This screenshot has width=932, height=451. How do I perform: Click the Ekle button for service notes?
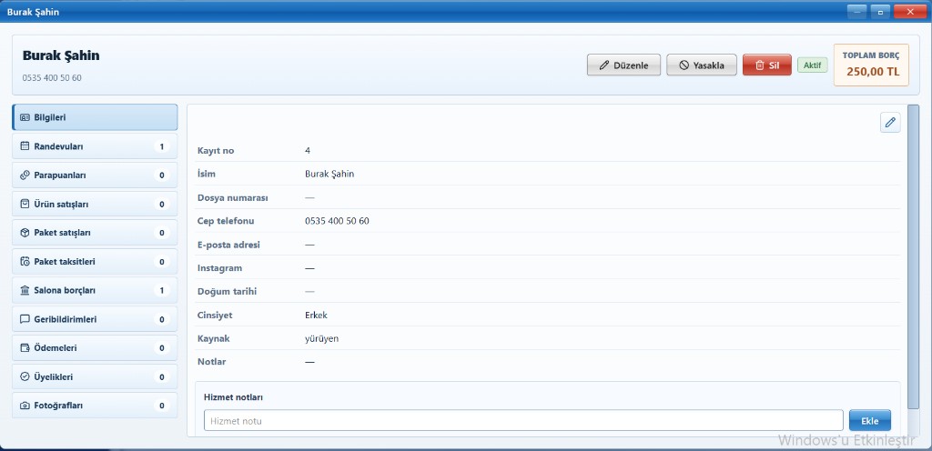(x=869, y=420)
